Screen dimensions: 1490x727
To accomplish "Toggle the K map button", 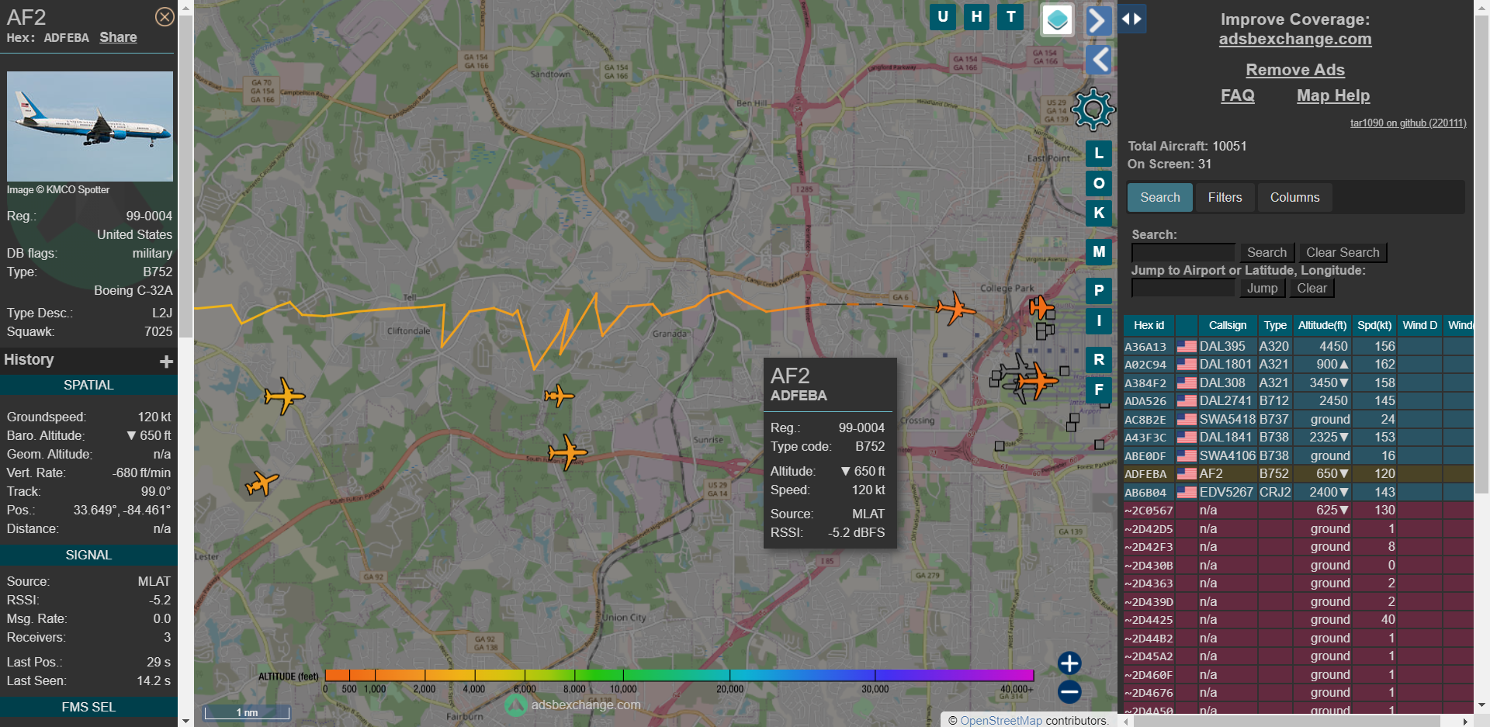I will pos(1098,213).
